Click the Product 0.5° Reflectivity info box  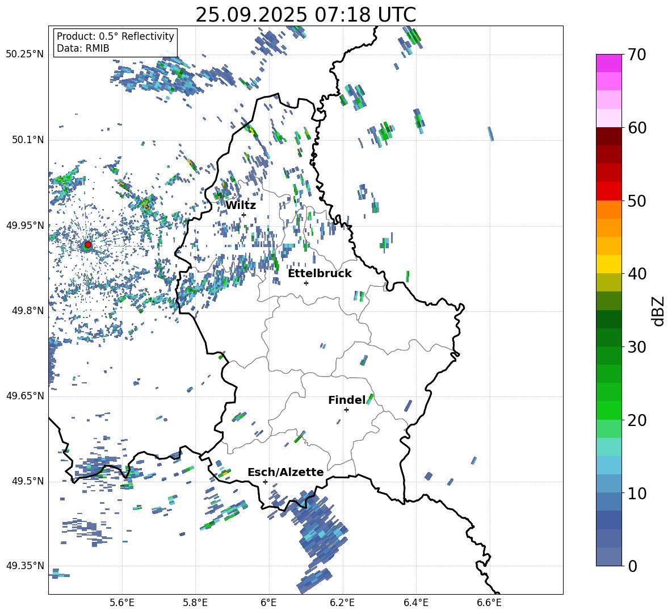pyautogui.click(x=115, y=43)
